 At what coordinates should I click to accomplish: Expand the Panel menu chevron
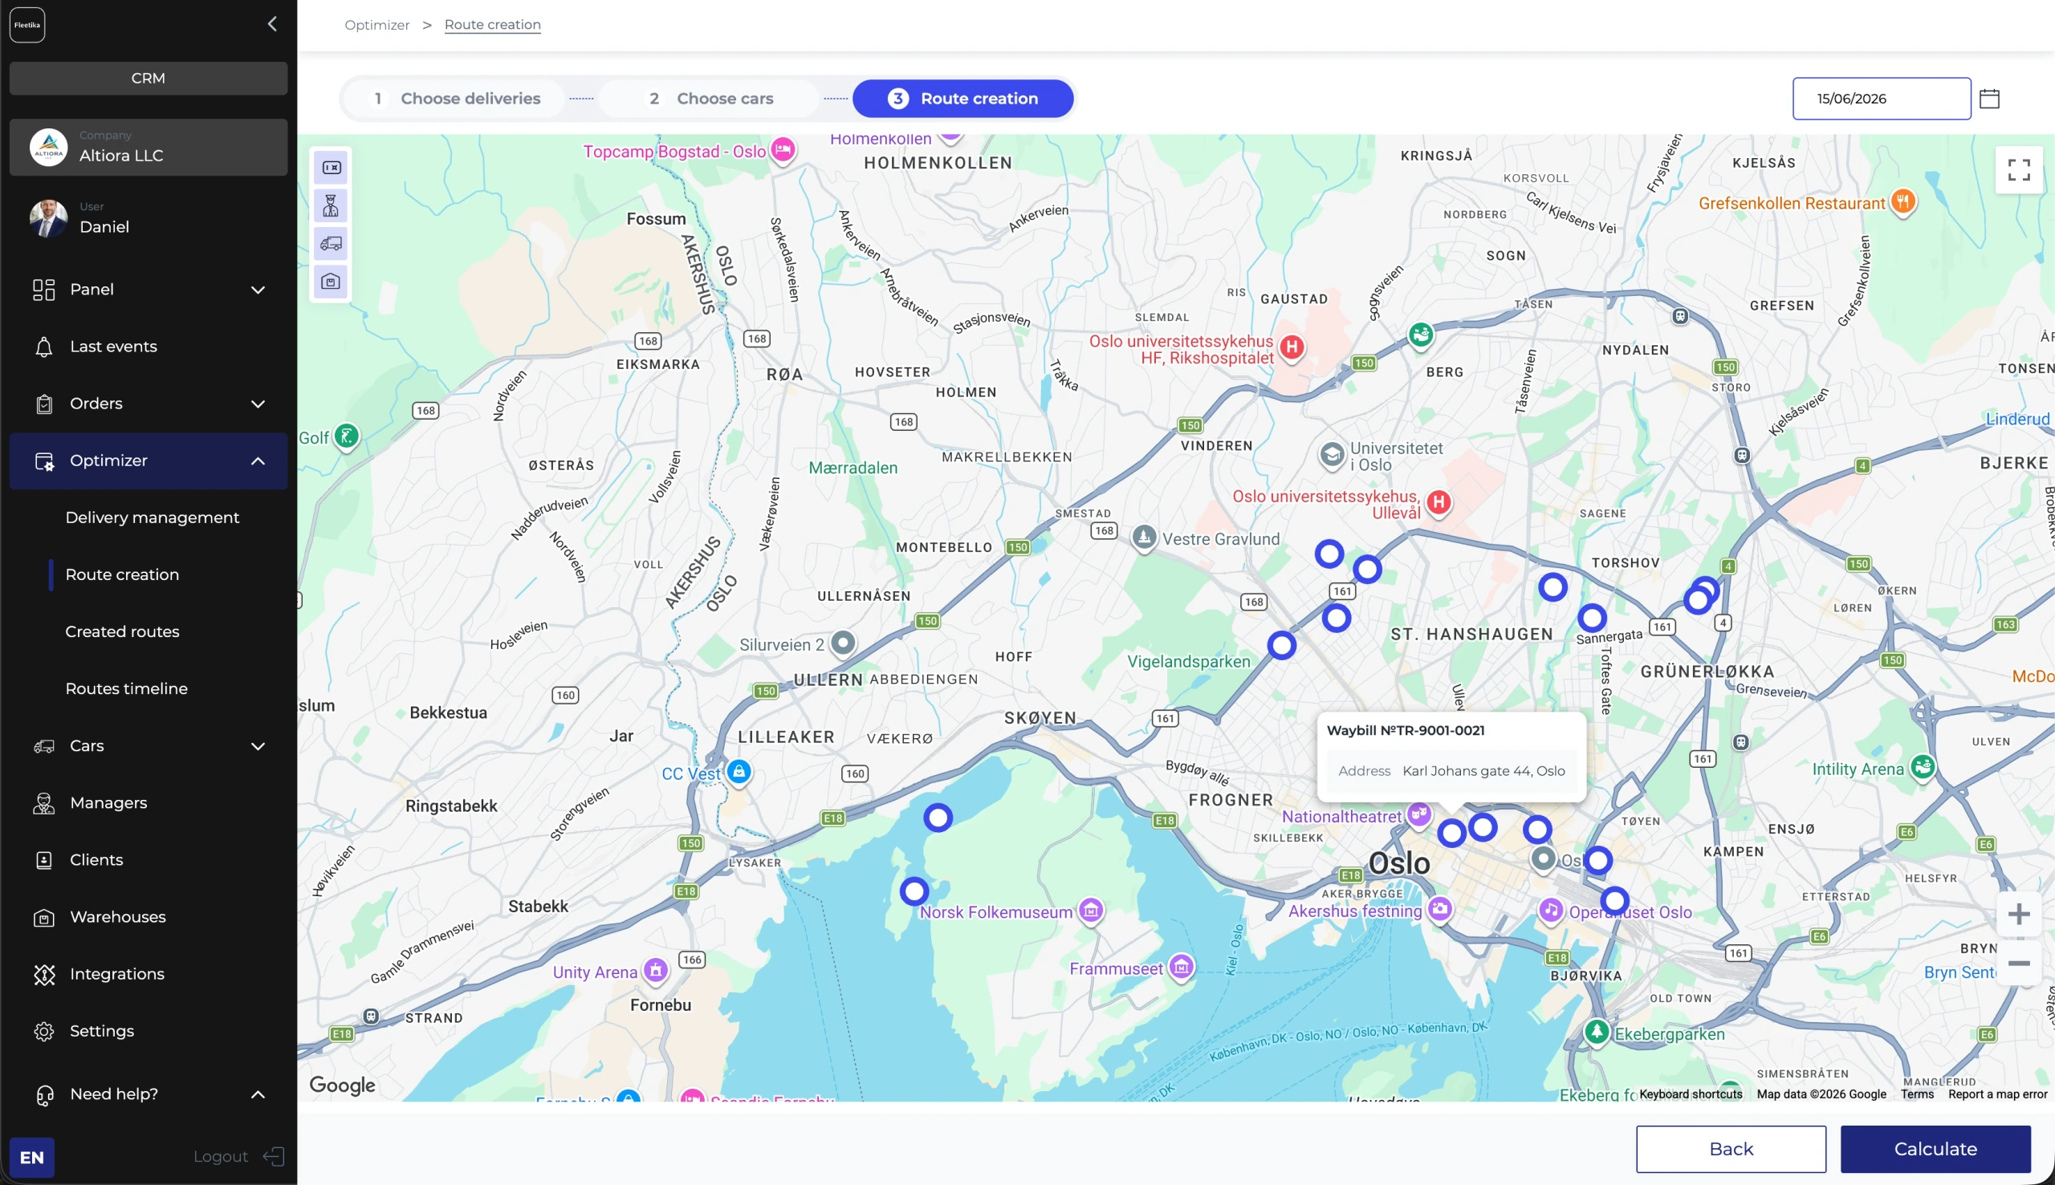tap(258, 290)
